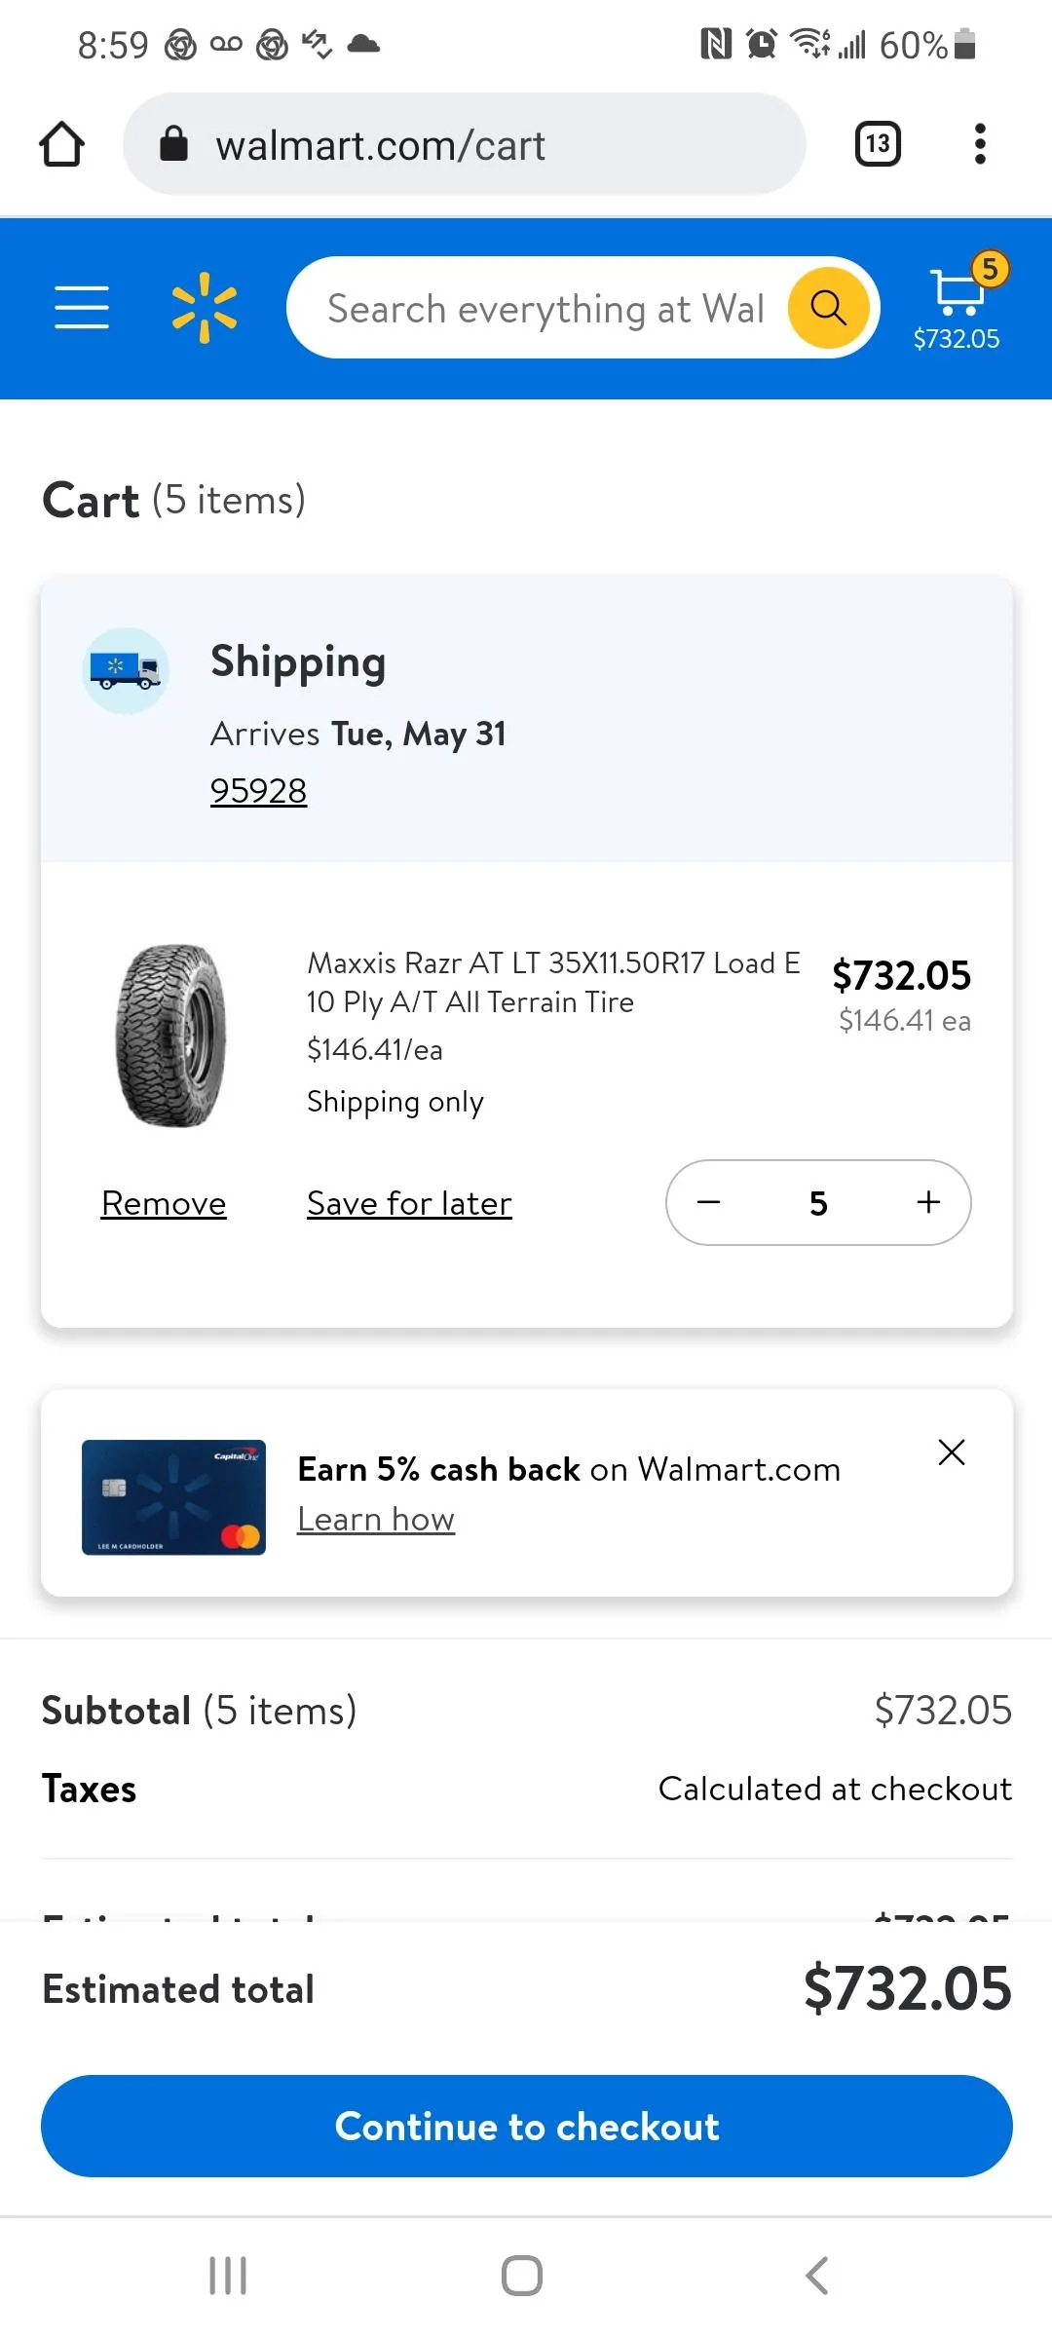Screen dimensions: 1052x2338
Task: Tap the Walmart spark logo
Action: [205, 308]
